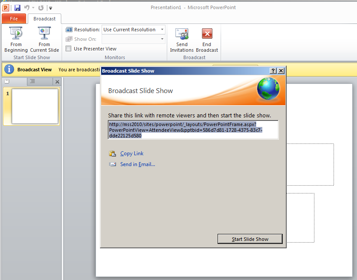Click the Redo icon in title bar
The image size is (357, 280).
[x=41, y=8]
